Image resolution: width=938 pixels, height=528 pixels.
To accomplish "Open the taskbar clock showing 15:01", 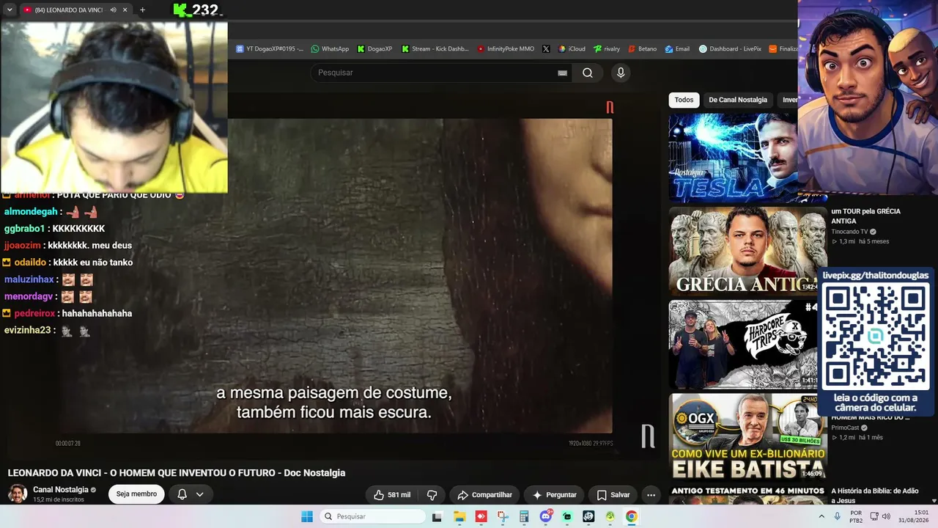I will [x=915, y=516].
